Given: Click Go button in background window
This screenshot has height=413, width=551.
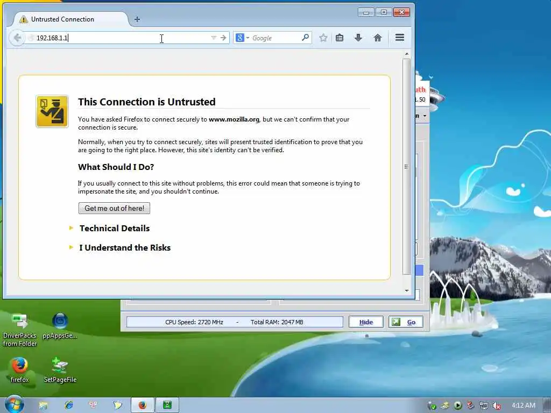Looking at the screenshot, I should point(406,322).
